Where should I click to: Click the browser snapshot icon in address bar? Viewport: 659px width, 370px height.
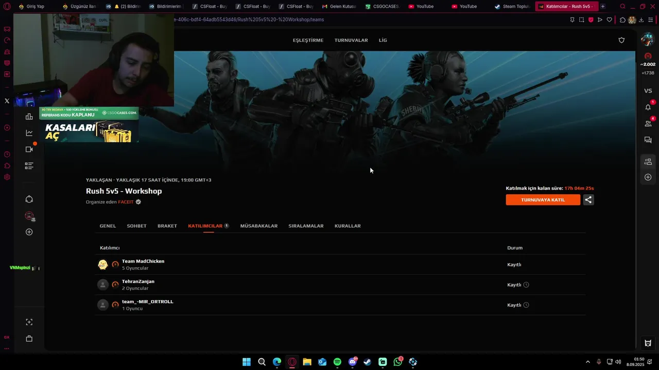tap(581, 20)
